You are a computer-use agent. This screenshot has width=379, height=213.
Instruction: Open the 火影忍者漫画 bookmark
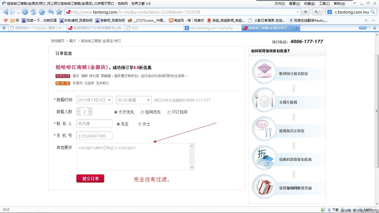click(x=267, y=20)
